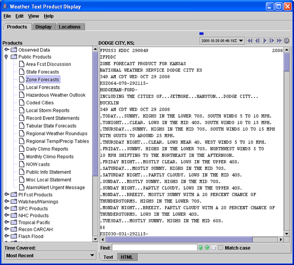294x265 pixels.
Task: Collapse the Public Products folder
Action: [x=7, y=57]
